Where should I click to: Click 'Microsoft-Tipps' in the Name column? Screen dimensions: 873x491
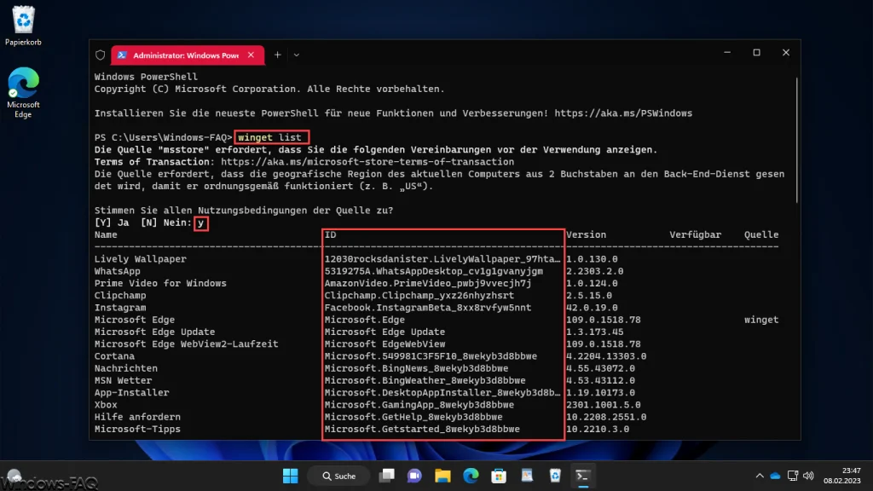[x=137, y=430]
